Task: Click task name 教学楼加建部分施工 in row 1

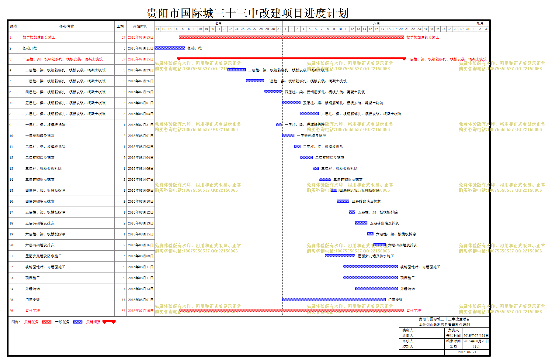Action: (39, 37)
